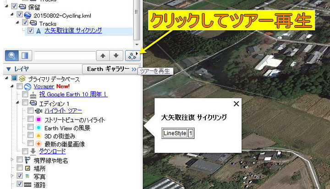Collapse the エディション 1 tree node
This screenshot has height=189, width=330.
[19, 103]
